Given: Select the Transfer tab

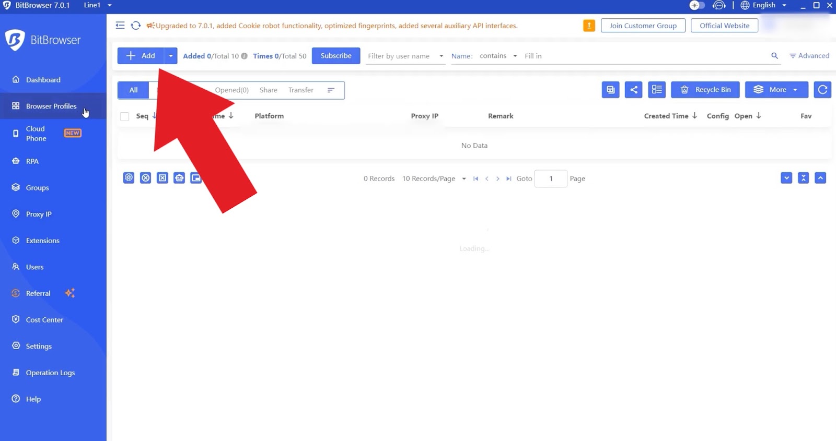Looking at the screenshot, I should tap(301, 90).
